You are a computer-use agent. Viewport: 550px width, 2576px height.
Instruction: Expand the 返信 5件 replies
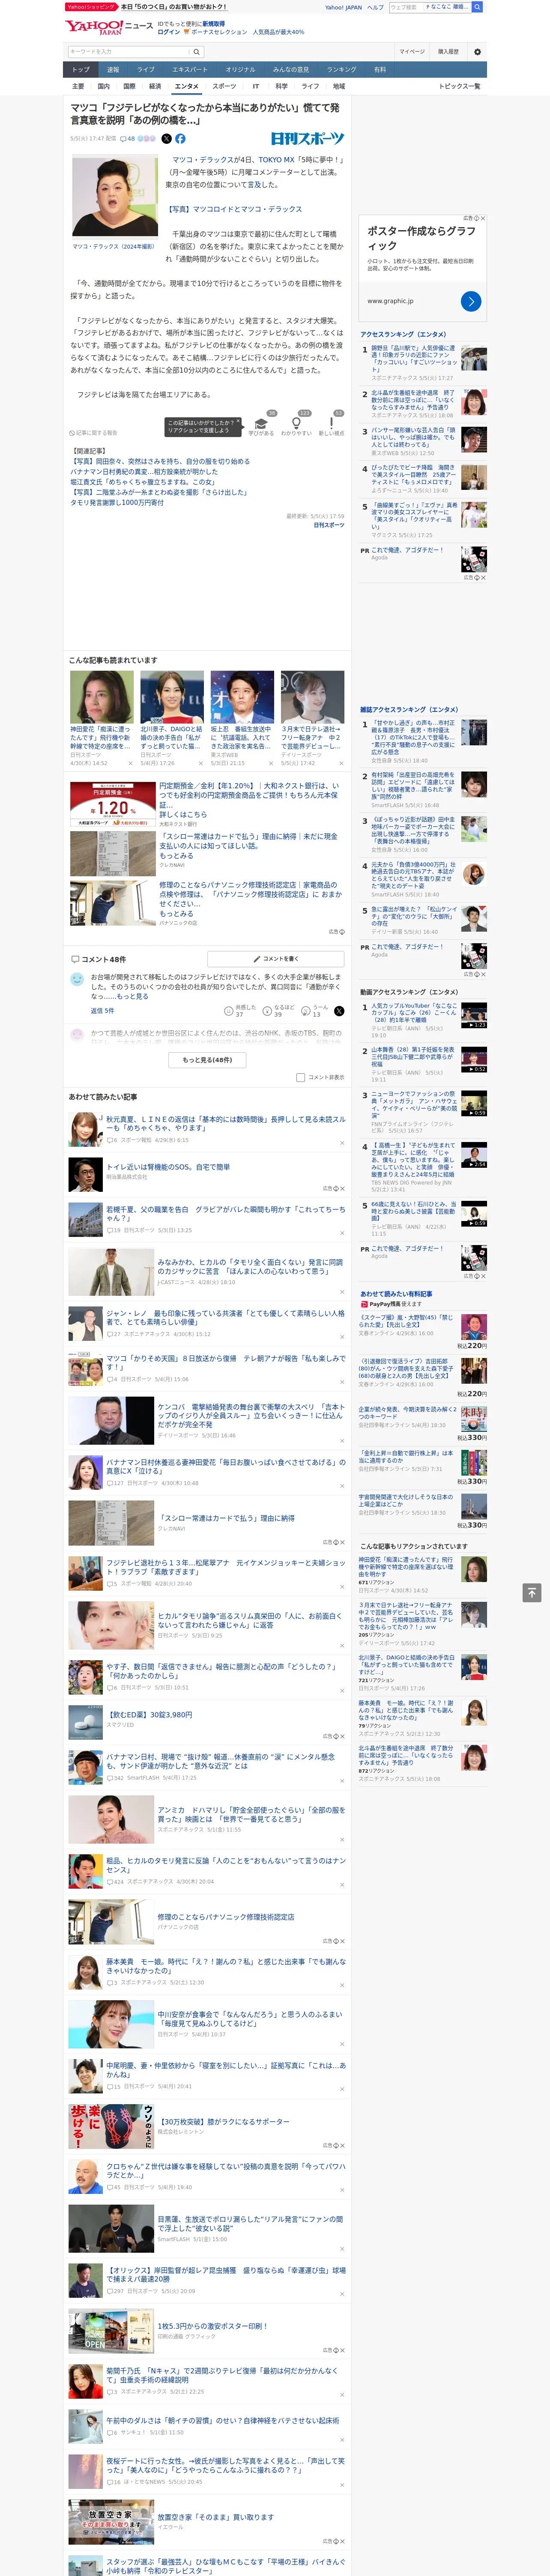point(103,1011)
